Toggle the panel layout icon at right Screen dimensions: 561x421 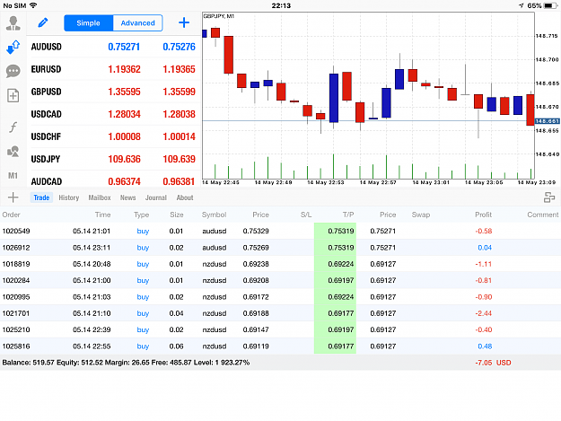(x=549, y=197)
